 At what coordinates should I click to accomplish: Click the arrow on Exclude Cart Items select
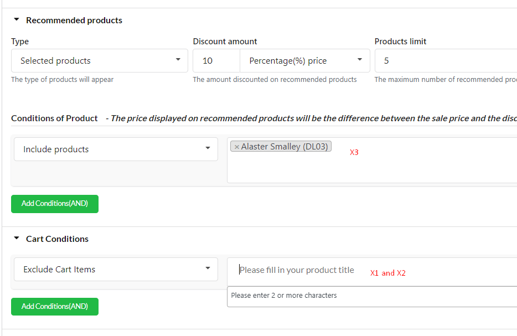208,268
